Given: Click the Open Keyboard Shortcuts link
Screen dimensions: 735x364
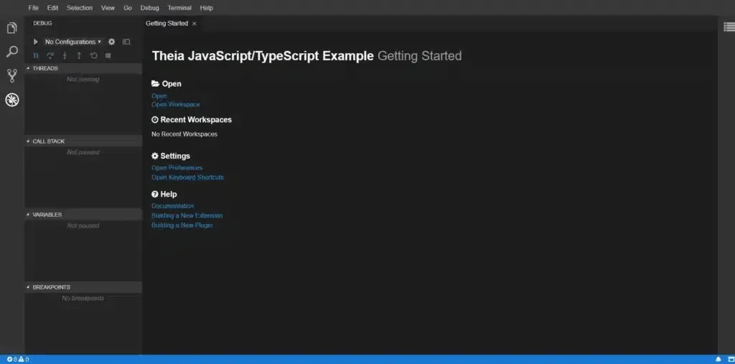Looking at the screenshot, I should [x=187, y=177].
